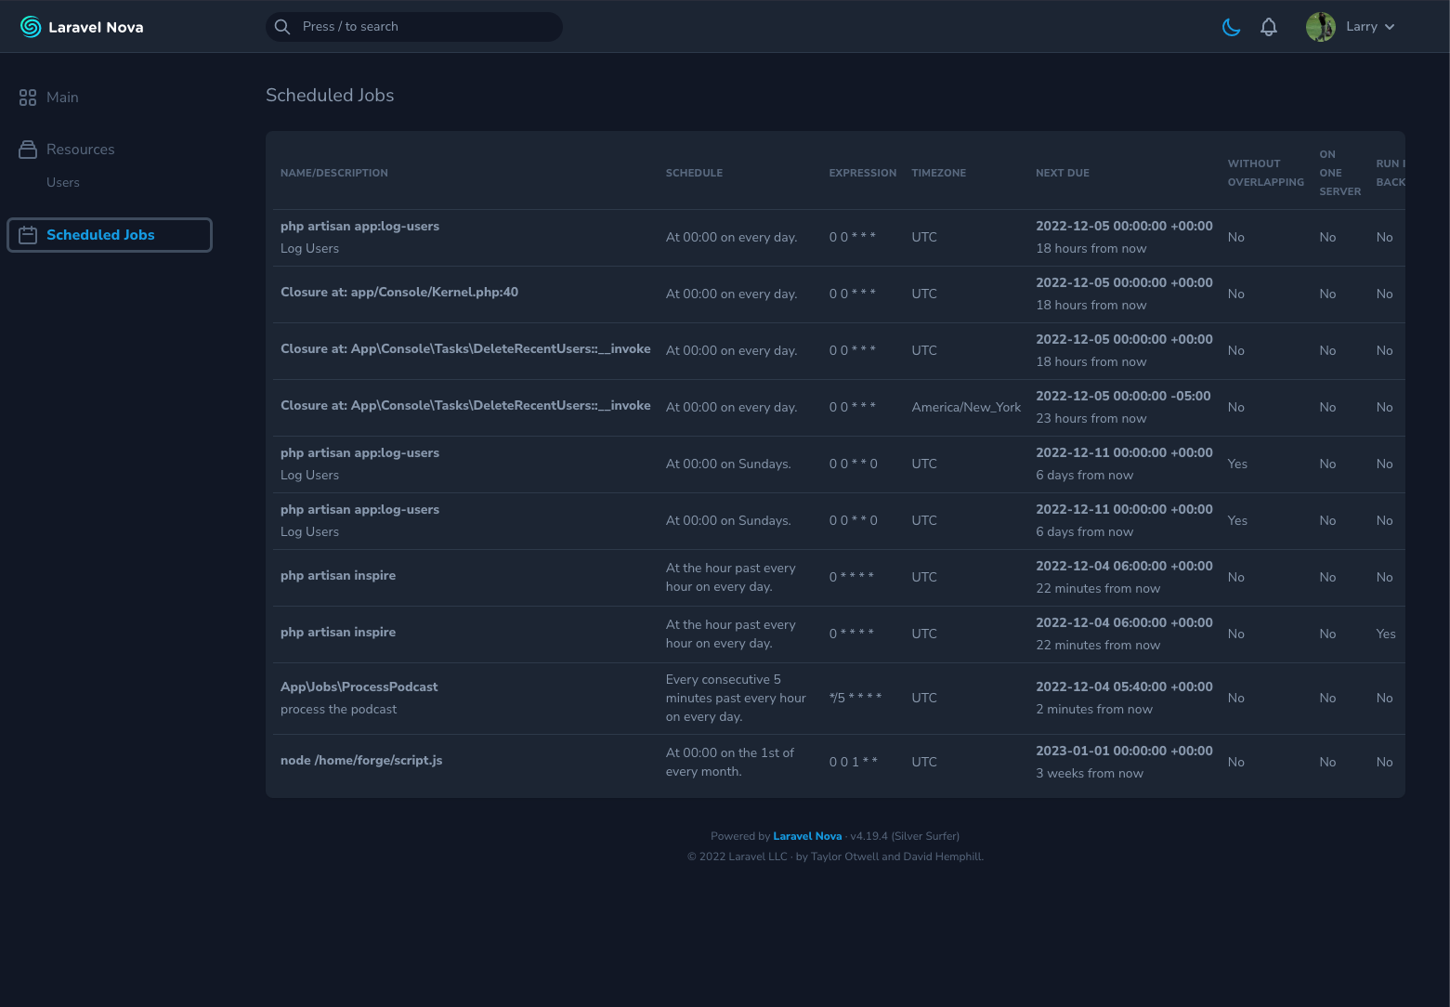Click the '0 0 1 * *' expression cell

[x=854, y=763]
